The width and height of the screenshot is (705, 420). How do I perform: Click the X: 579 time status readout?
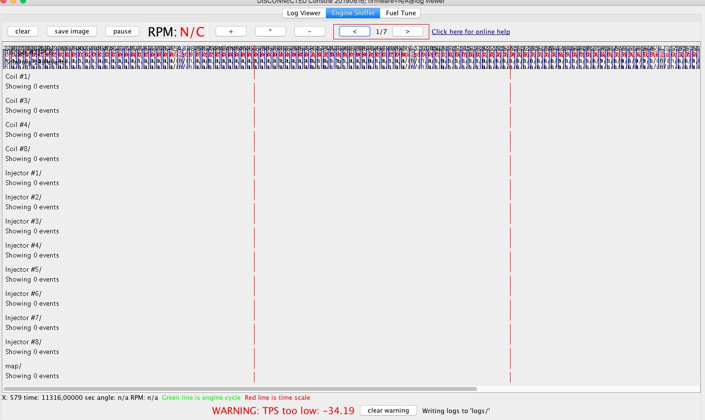click(x=80, y=397)
